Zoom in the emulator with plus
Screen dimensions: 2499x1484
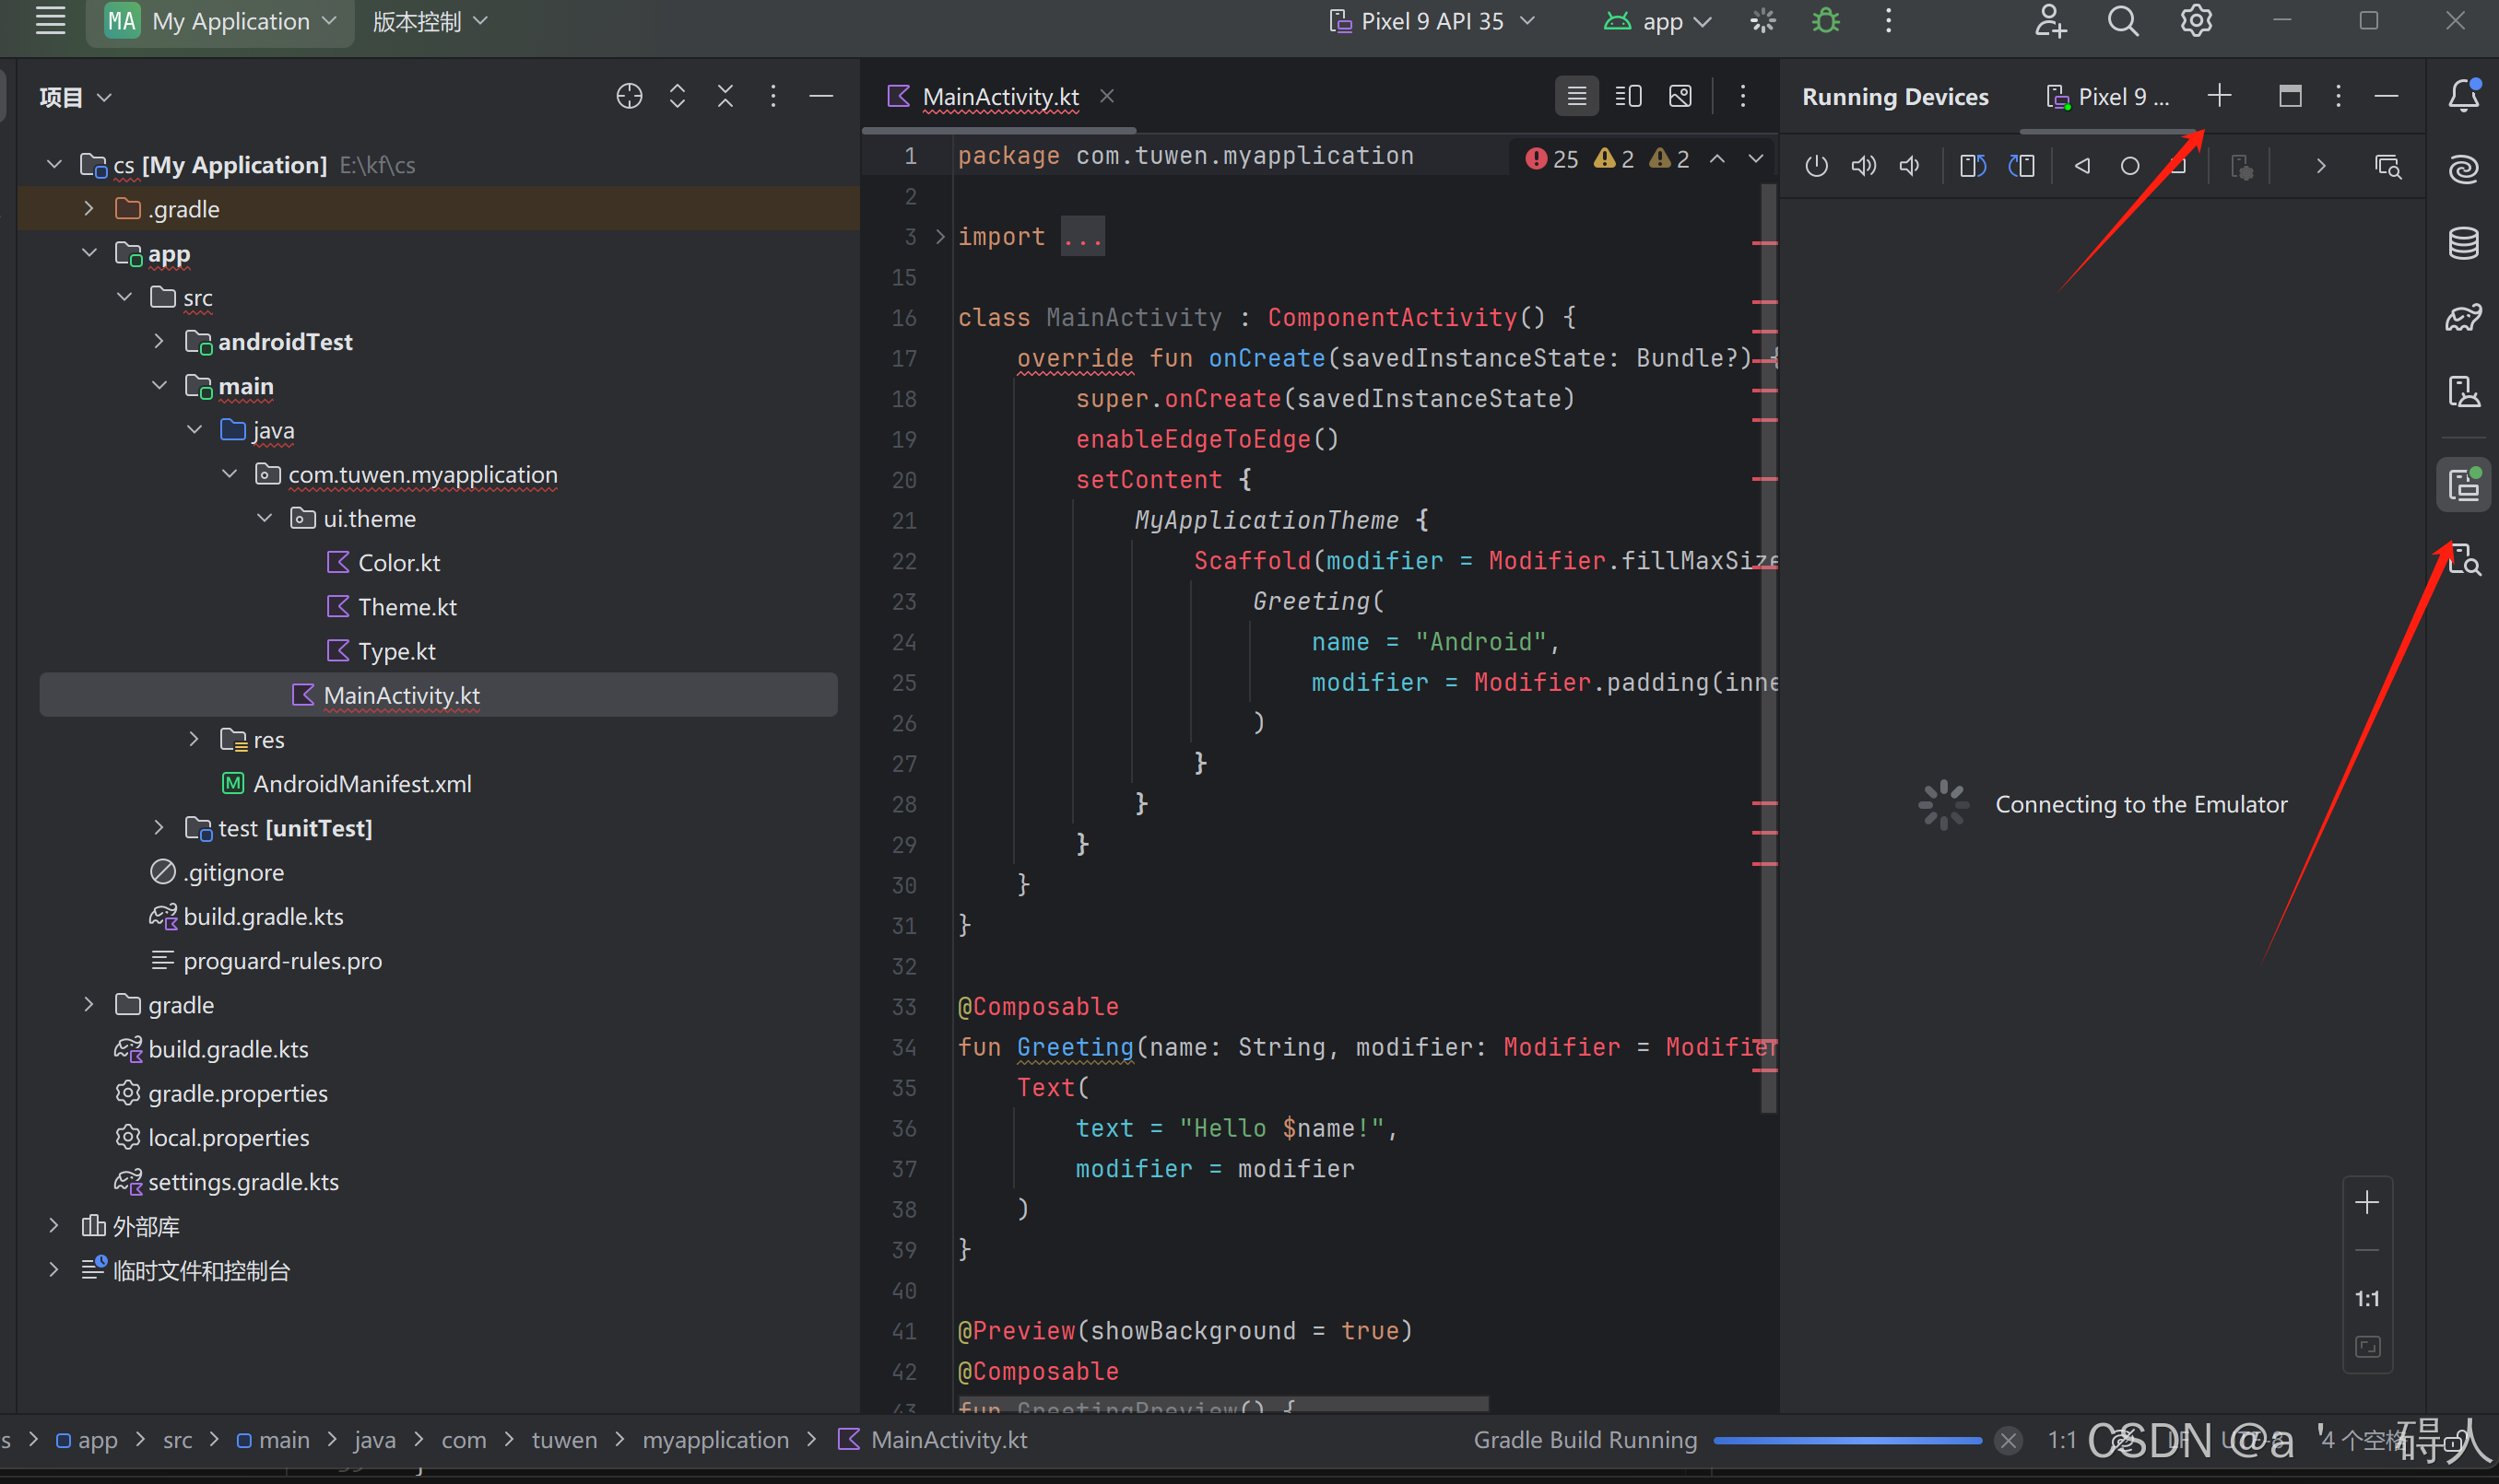2367,1202
